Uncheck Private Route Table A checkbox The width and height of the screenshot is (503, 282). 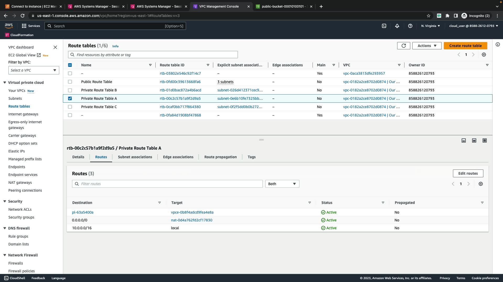tap(70, 98)
